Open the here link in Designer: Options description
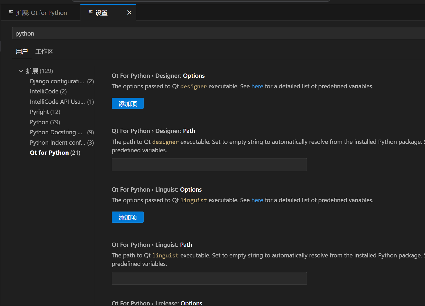 tap(257, 86)
